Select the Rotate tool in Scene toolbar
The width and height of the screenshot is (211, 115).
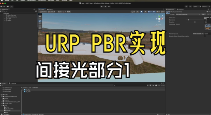40,21
